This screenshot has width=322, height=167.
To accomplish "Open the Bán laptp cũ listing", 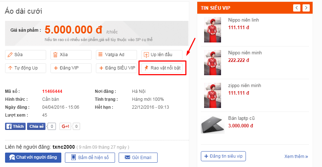I will 241,118.
